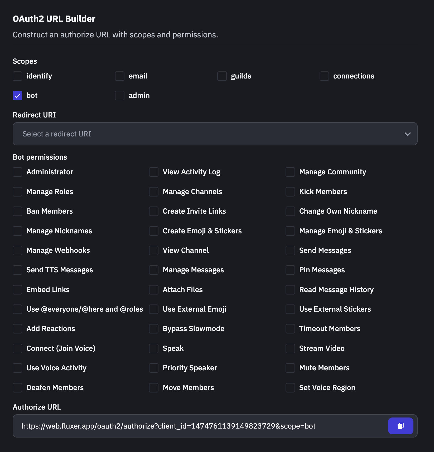Check the Set Voice Region permission
434x452 pixels.
point(290,388)
